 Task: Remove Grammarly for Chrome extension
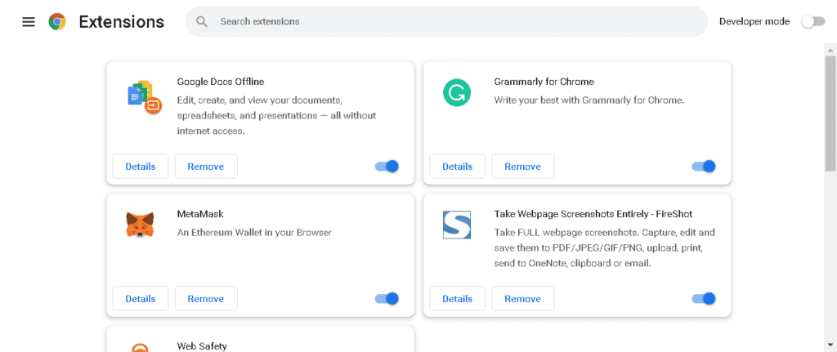pyautogui.click(x=522, y=167)
